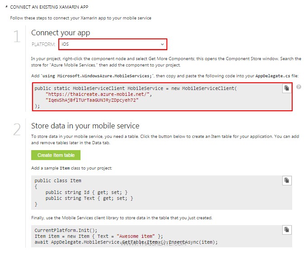
Task: Click the public string Id line
Action: 86,192
